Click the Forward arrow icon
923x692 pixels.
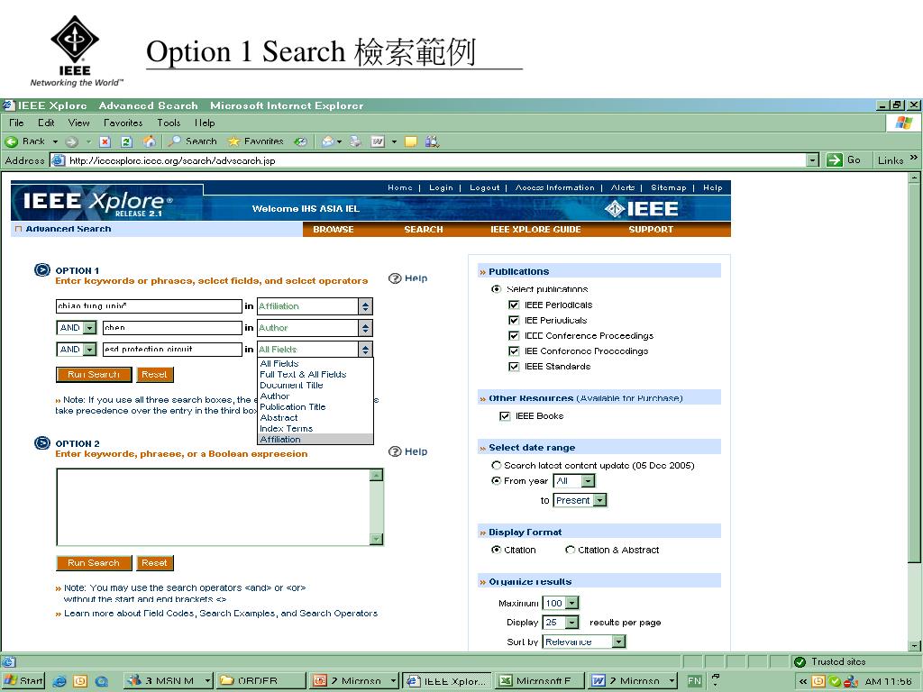click(x=71, y=141)
